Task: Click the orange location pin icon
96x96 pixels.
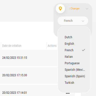Action: (60, 8)
